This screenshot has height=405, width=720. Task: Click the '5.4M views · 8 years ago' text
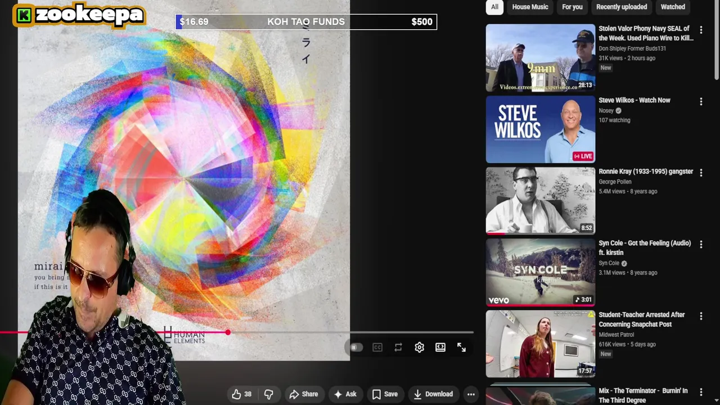(x=628, y=191)
